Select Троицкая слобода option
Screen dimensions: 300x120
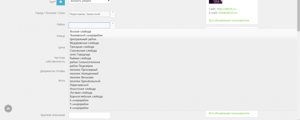tap(82, 47)
